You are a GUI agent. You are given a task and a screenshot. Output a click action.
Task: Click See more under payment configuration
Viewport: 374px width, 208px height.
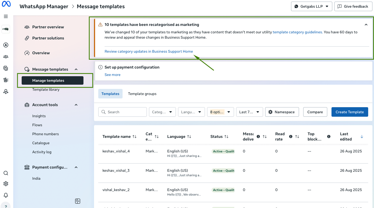113,75
